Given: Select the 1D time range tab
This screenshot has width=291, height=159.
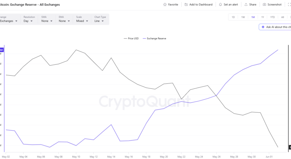Looking at the screenshot, I should (x=233, y=17).
